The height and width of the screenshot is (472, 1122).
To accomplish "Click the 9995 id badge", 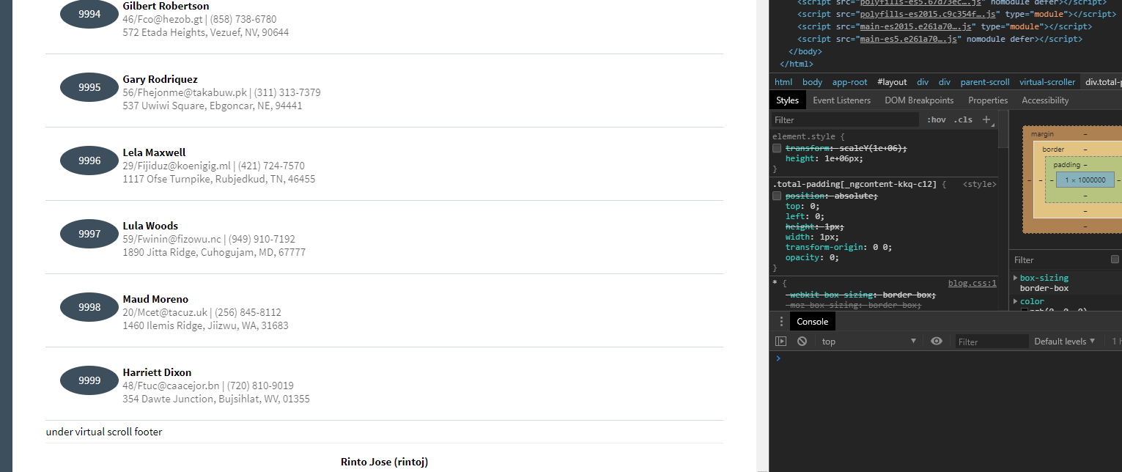I will click(89, 87).
